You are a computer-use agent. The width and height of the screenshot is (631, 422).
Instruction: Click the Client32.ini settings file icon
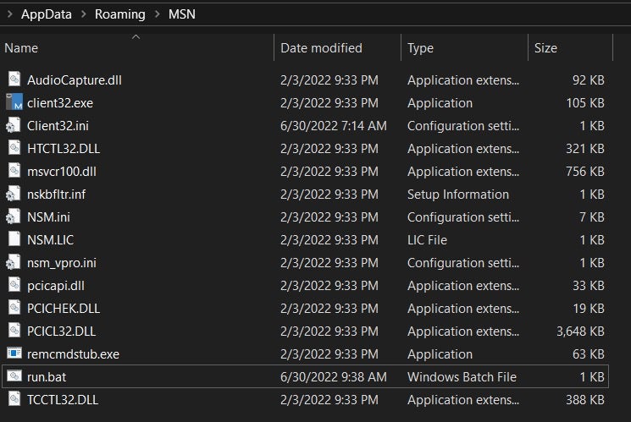(x=14, y=126)
